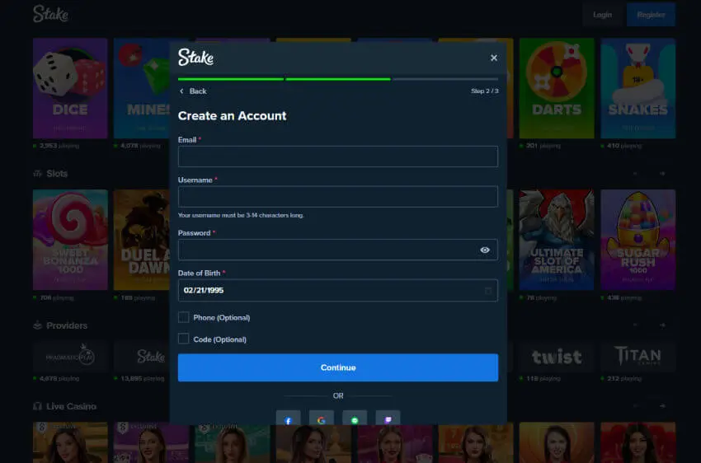701x463 pixels.
Task: Select the Titan provider tile
Action: (x=638, y=357)
